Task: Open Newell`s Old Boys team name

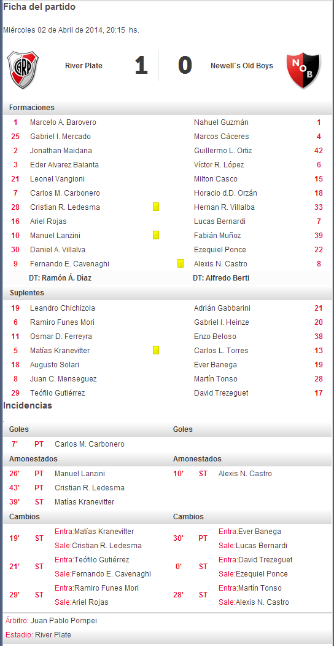Action: pos(241,65)
